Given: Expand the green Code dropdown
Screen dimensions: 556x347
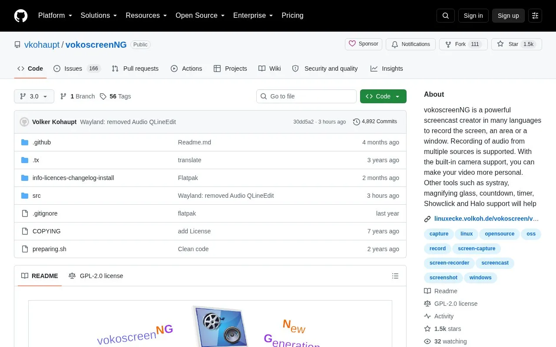Looking at the screenshot, I should (x=383, y=96).
